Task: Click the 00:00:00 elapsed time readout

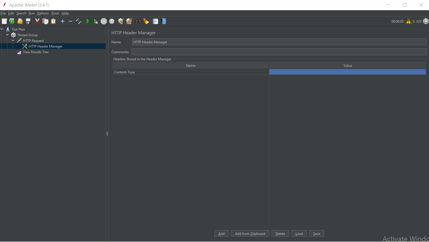Action: 397,22
